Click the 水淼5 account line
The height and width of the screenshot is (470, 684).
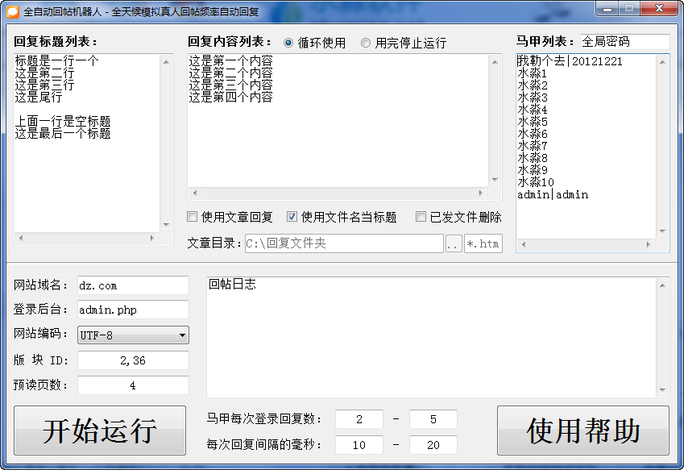(533, 122)
